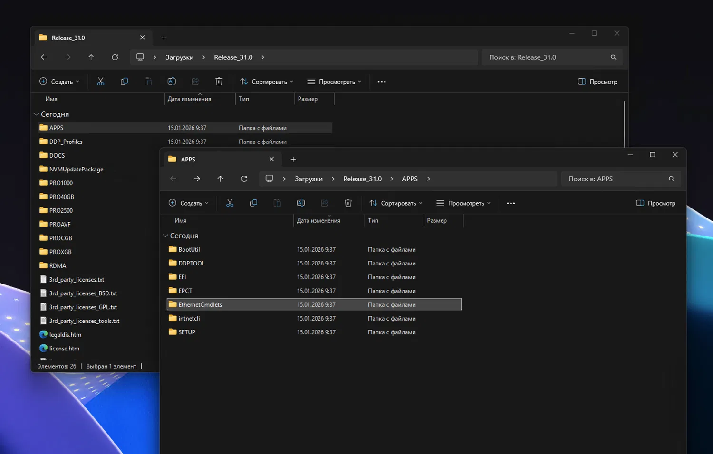Open the Просмотреть dropdown in APPS window

tap(463, 203)
